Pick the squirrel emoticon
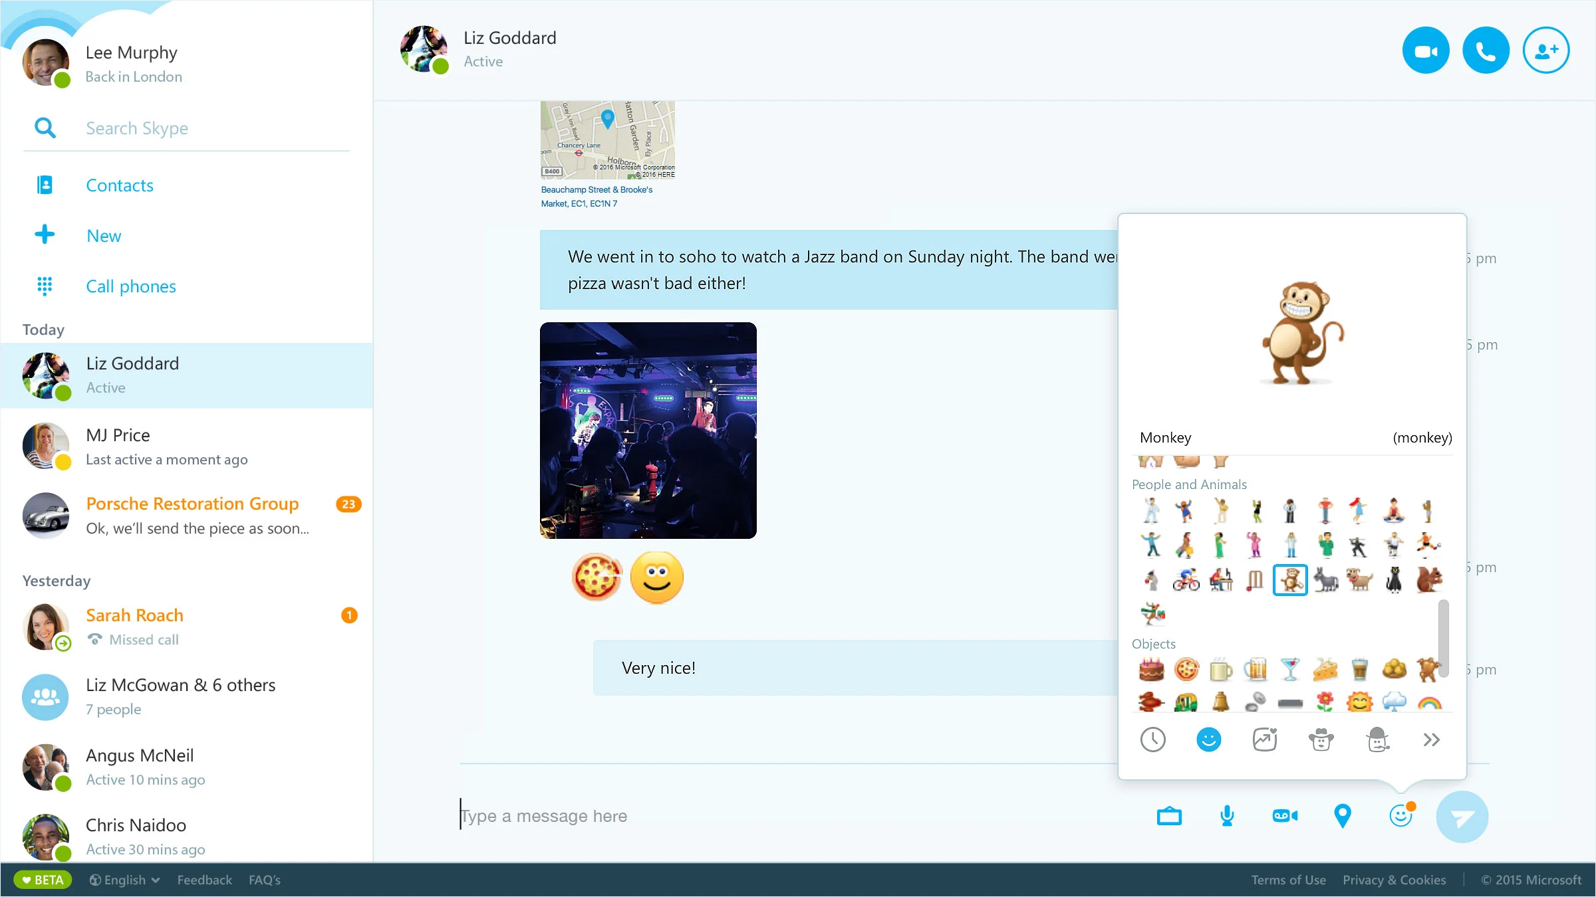The height and width of the screenshot is (897, 1596). click(x=1428, y=580)
